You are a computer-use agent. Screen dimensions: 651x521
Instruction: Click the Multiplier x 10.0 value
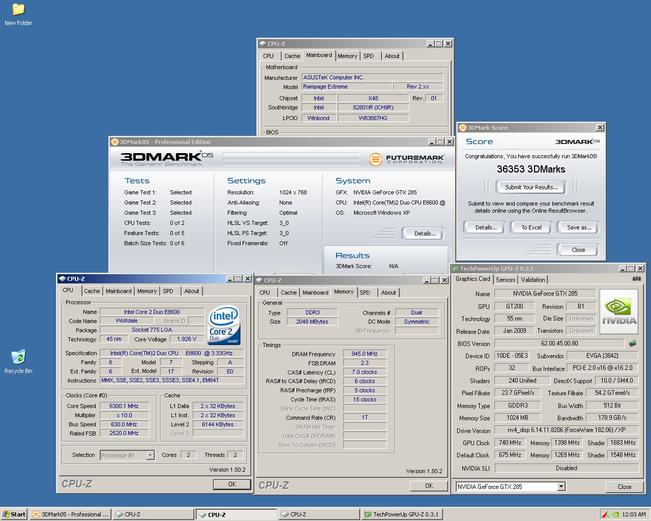click(x=124, y=415)
